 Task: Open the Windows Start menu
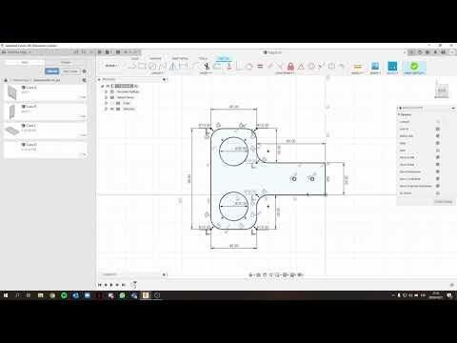point(6,295)
